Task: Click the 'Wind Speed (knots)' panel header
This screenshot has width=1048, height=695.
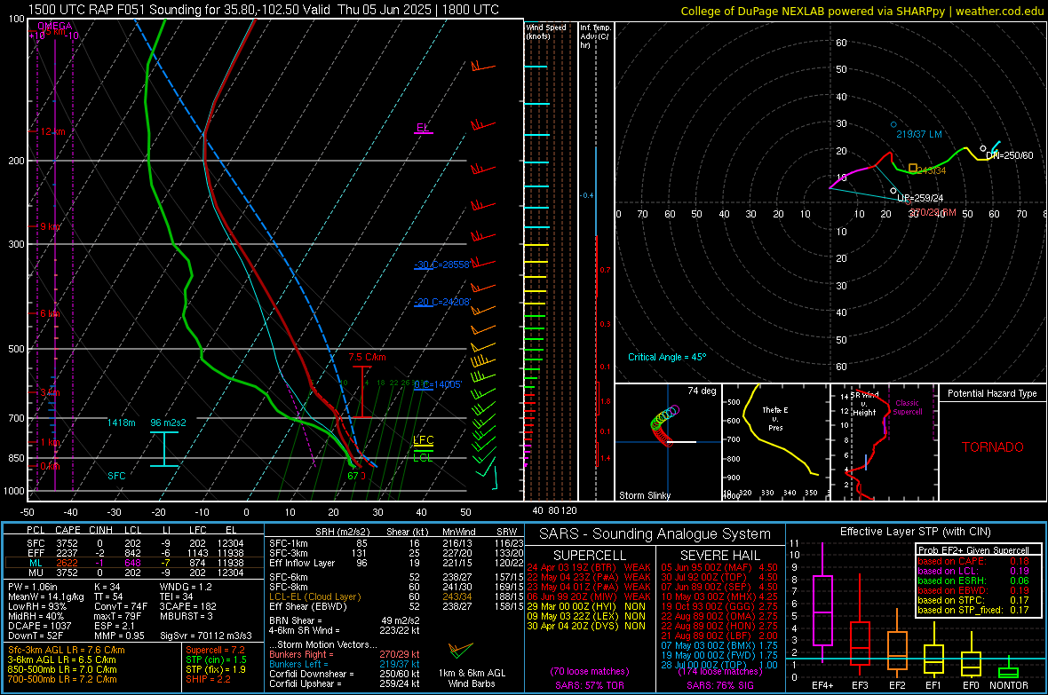Action: point(545,31)
